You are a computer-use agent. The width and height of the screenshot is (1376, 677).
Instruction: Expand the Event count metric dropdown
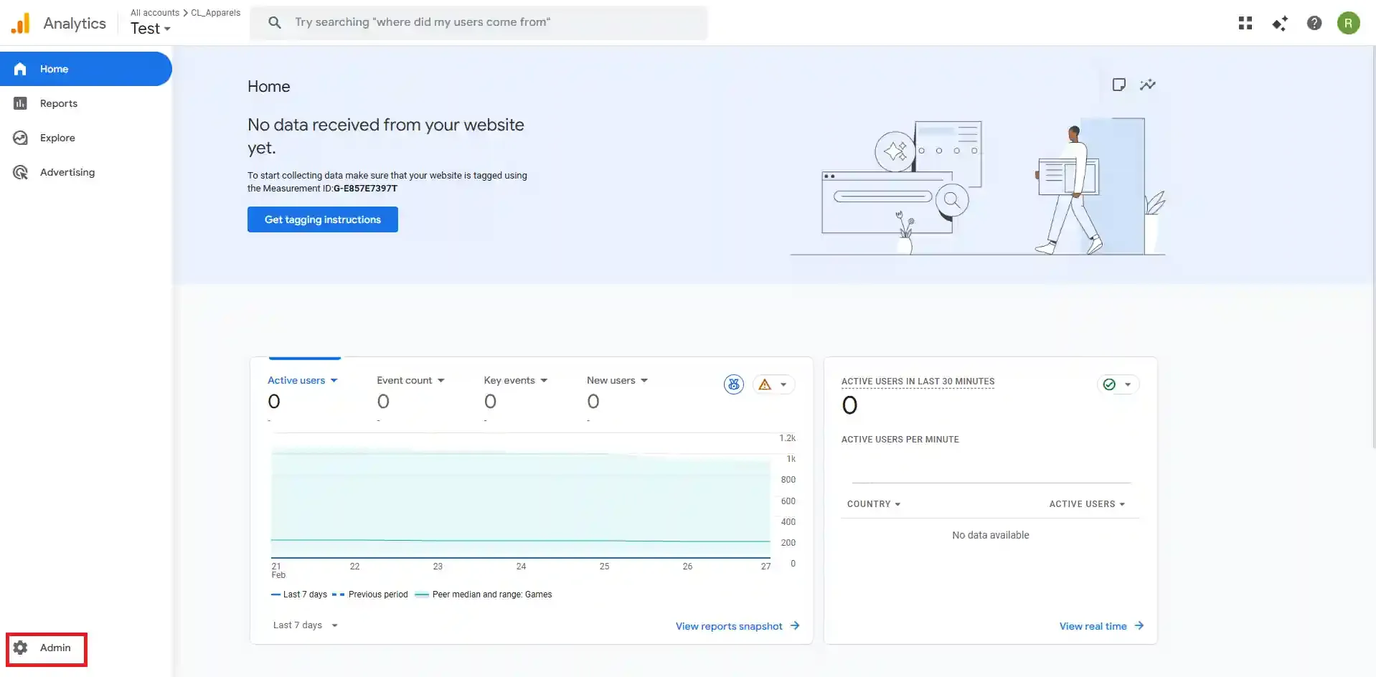440,380
